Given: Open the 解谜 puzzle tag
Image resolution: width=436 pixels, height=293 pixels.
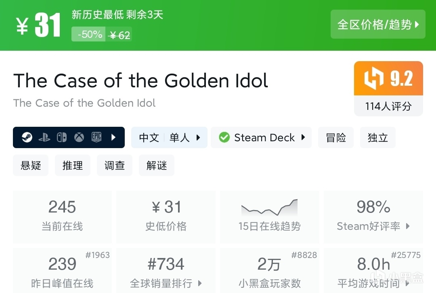Looking at the screenshot, I should click(x=157, y=165).
